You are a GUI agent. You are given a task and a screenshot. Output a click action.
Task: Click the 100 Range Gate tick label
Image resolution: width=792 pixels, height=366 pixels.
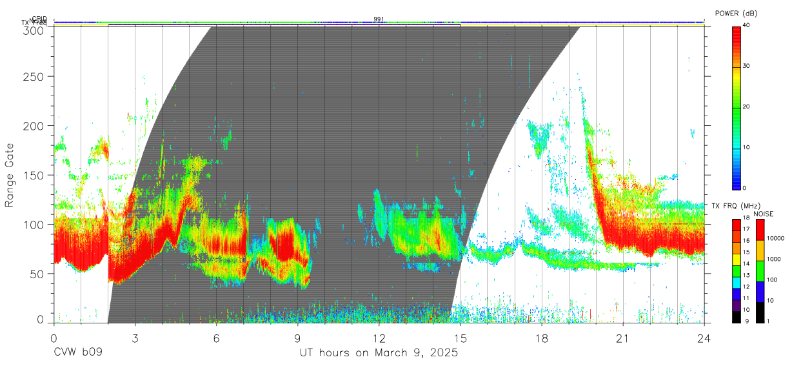(x=34, y=224)
